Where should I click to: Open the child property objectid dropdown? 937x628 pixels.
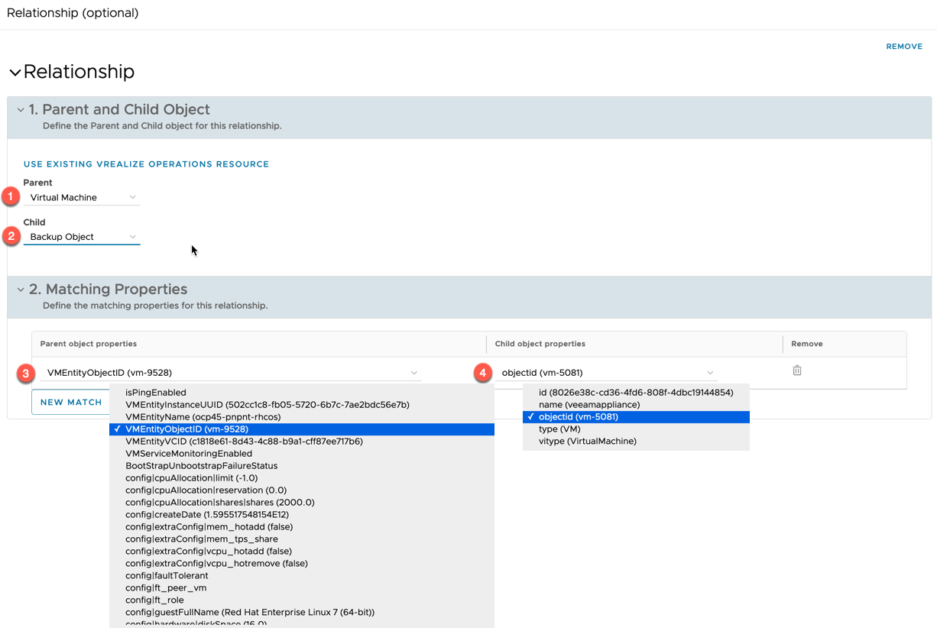(x=606, y=373)
